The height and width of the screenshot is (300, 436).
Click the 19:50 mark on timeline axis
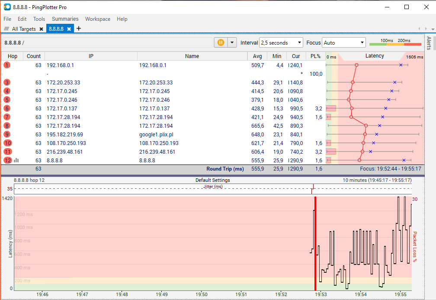(201, 294)
